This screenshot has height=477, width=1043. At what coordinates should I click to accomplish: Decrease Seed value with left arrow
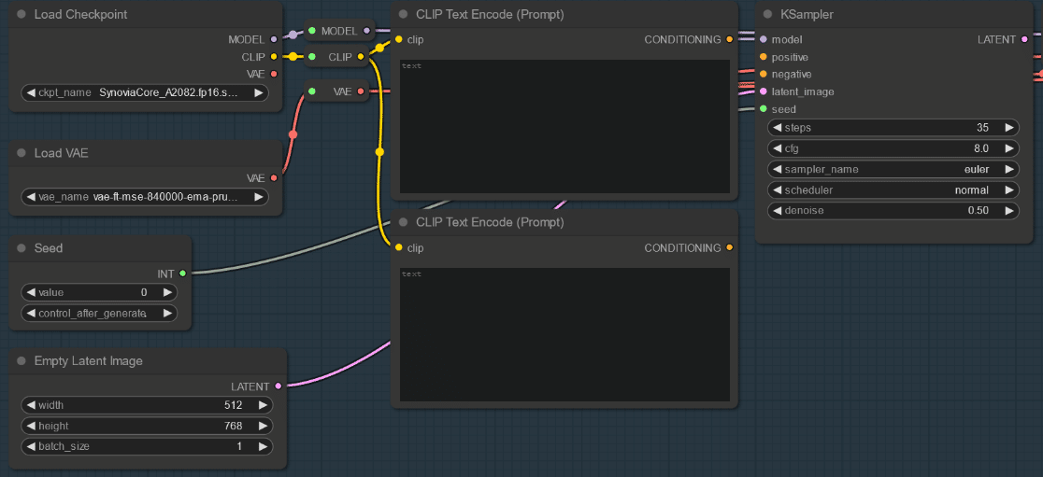[x=31, y=292]
